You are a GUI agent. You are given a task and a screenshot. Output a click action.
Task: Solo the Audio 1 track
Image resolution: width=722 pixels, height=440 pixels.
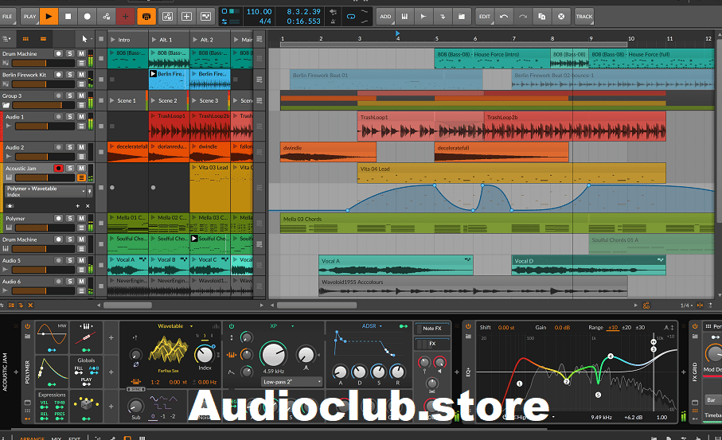pyautogui.click(x=70, y=117)
